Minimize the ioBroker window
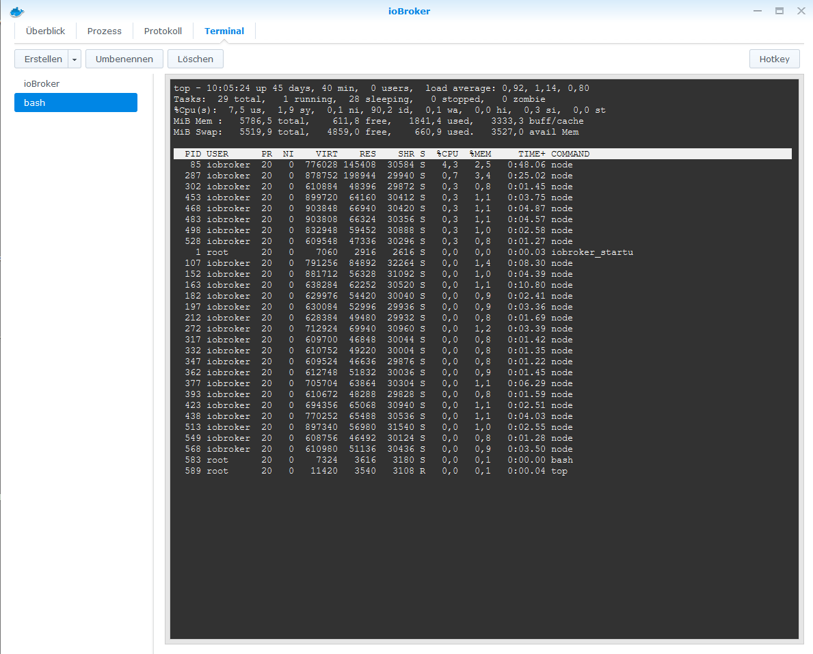 click(x=758, y=11)
